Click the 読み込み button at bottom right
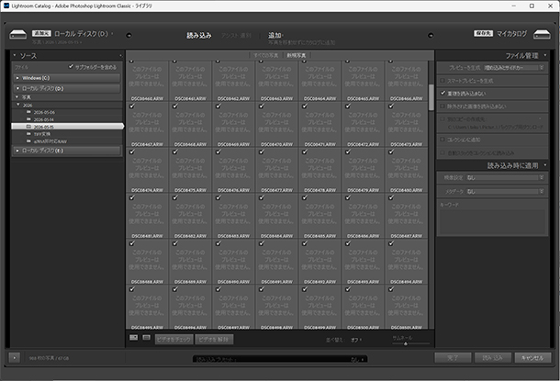The height and width of the screenshot is (381, 560). coord(493,357)
